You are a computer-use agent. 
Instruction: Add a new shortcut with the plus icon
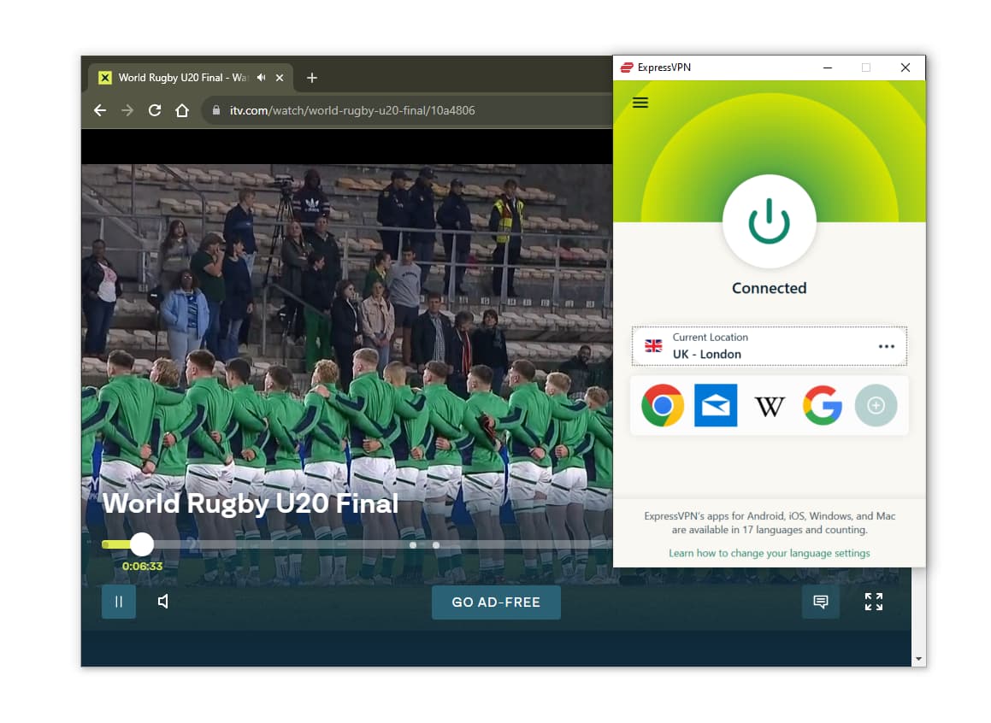tap(876, 405)
